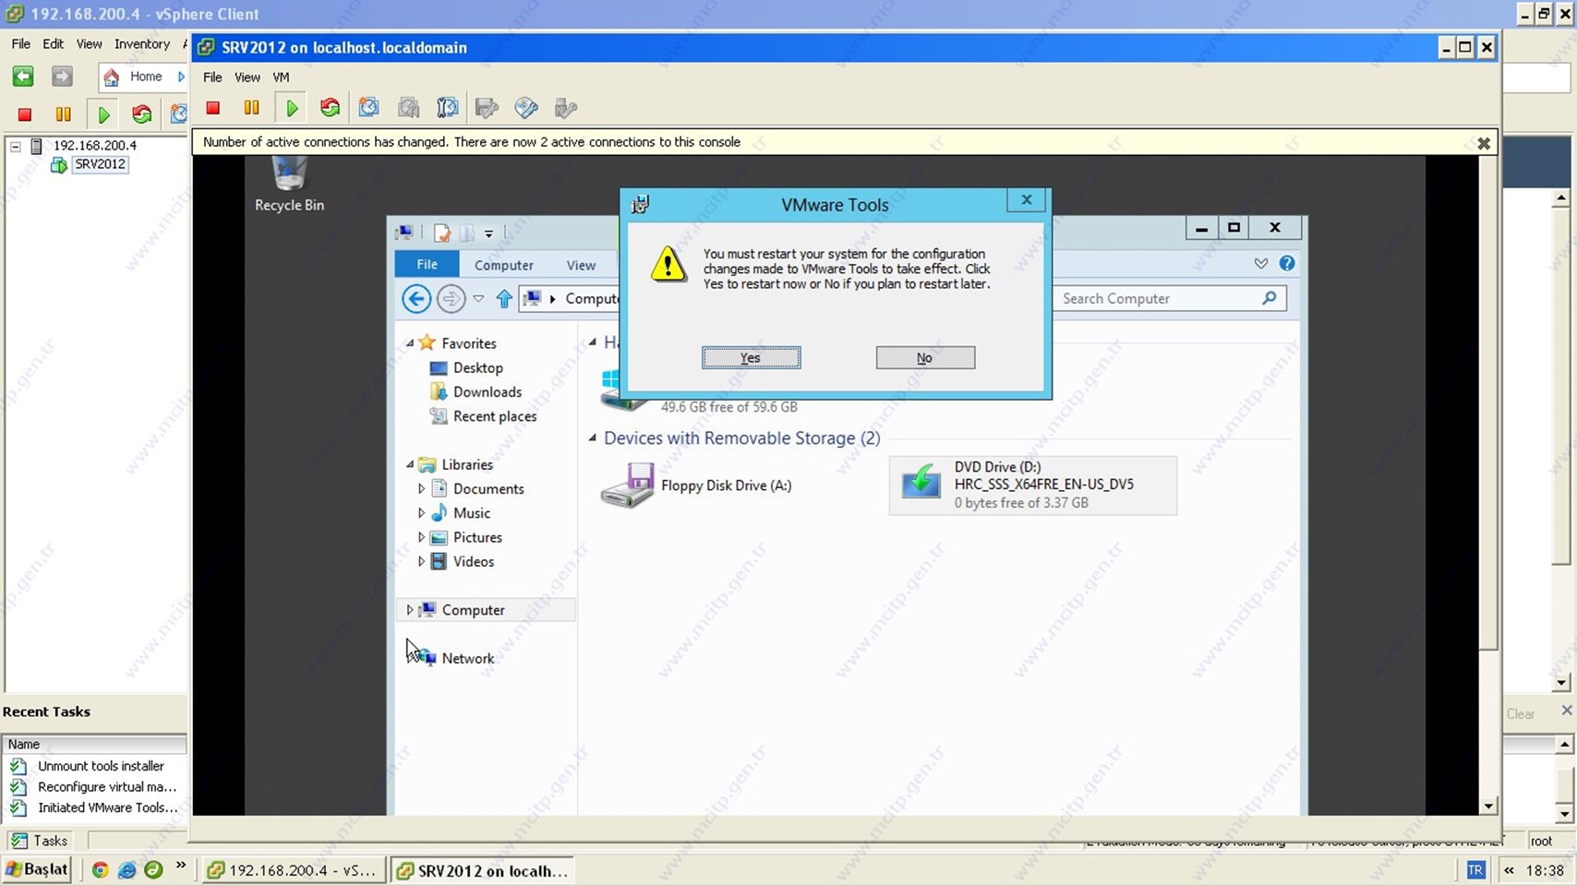Click Internet Explorer icon in taskbar quick launch
This screenshot has width=1577, height=886.
126,870
